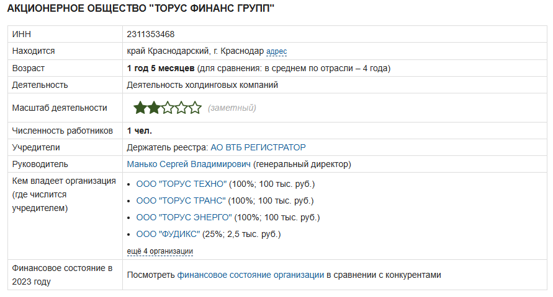Click the '(заметный)' scale label
This screenshot has width=553, height=297.
tap(232, 108)
